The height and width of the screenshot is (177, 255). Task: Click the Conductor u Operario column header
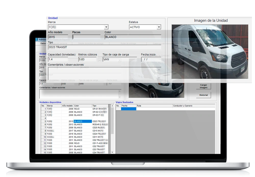194,106
